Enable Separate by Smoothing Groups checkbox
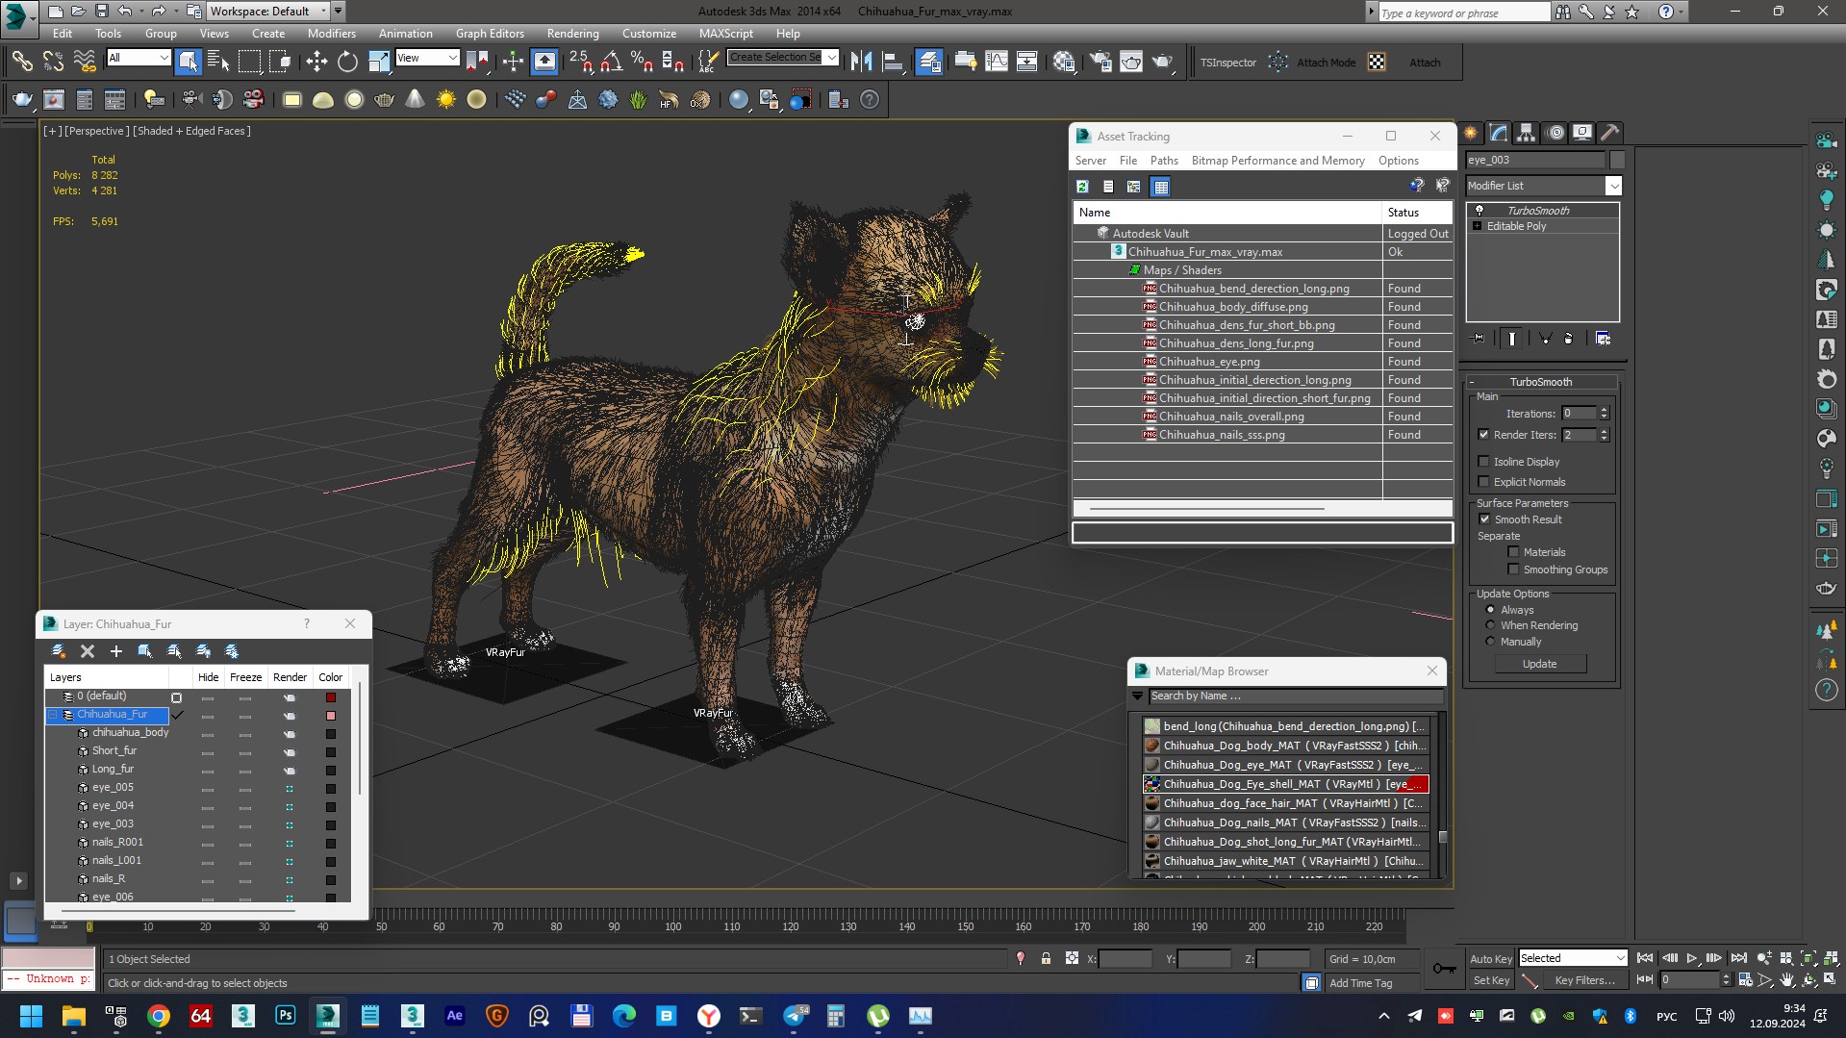This screenshot has width=1846, height=1038. pos(1514,570)
